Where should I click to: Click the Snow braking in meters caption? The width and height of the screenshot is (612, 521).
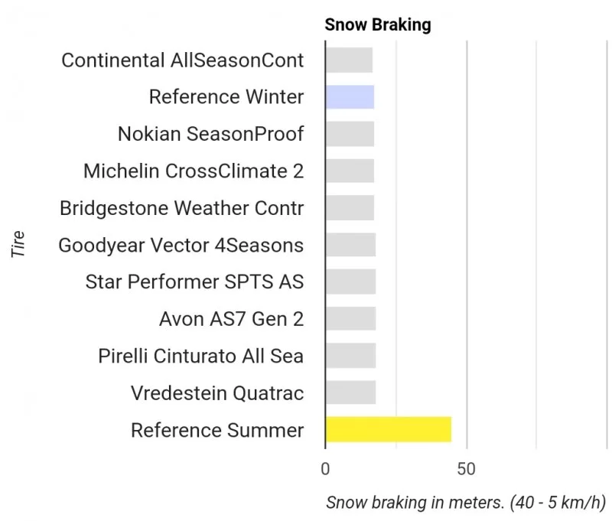click(x=465, y=503)
